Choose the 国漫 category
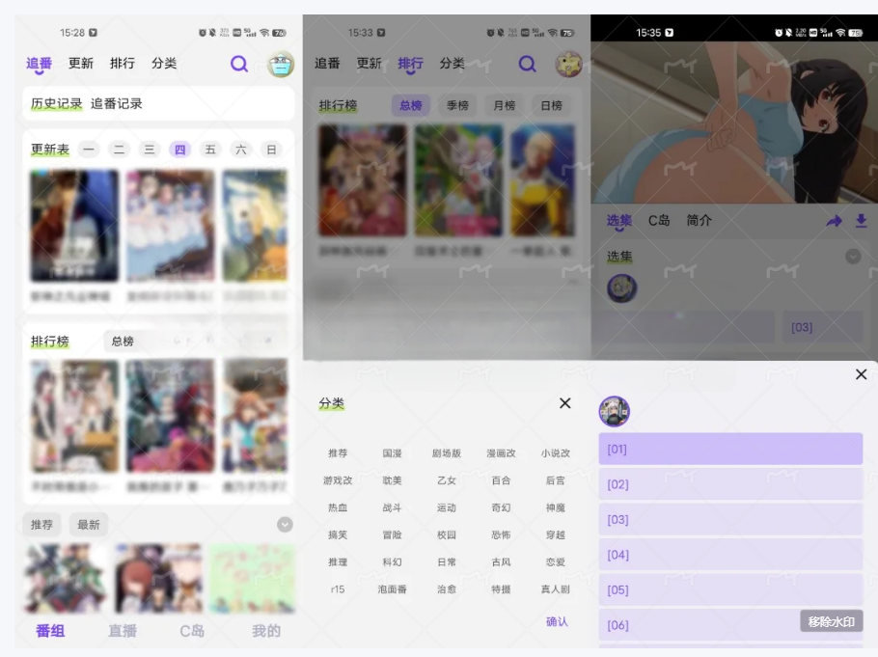Image resolution: width=878 pixels, height=657 pixels. pyautogui.click(x=392, y=453)
